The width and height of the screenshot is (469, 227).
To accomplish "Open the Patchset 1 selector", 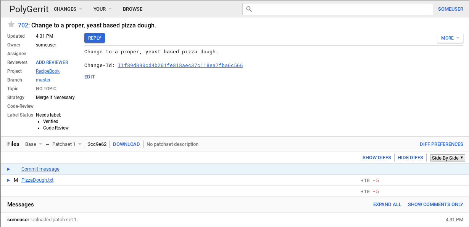I will (x=66, y=144).
